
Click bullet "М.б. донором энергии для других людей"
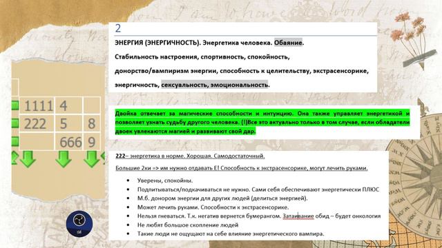(x=222, y=198)
